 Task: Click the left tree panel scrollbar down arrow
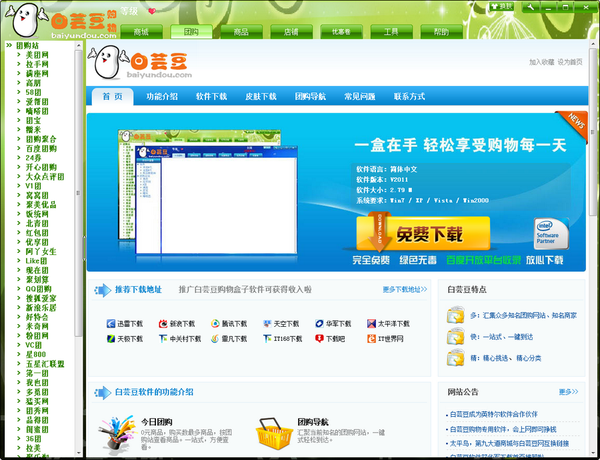[79, 453]
